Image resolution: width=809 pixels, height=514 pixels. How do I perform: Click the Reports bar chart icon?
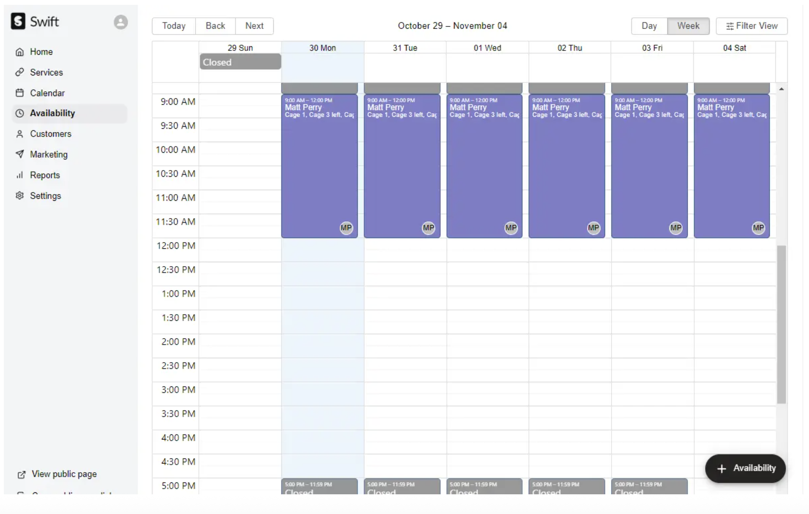(20, 175)
